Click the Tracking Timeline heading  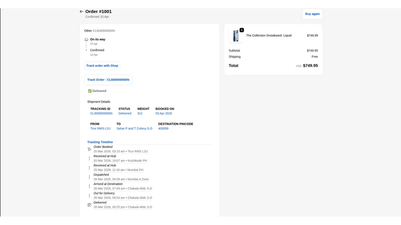[x=100, y=142]
